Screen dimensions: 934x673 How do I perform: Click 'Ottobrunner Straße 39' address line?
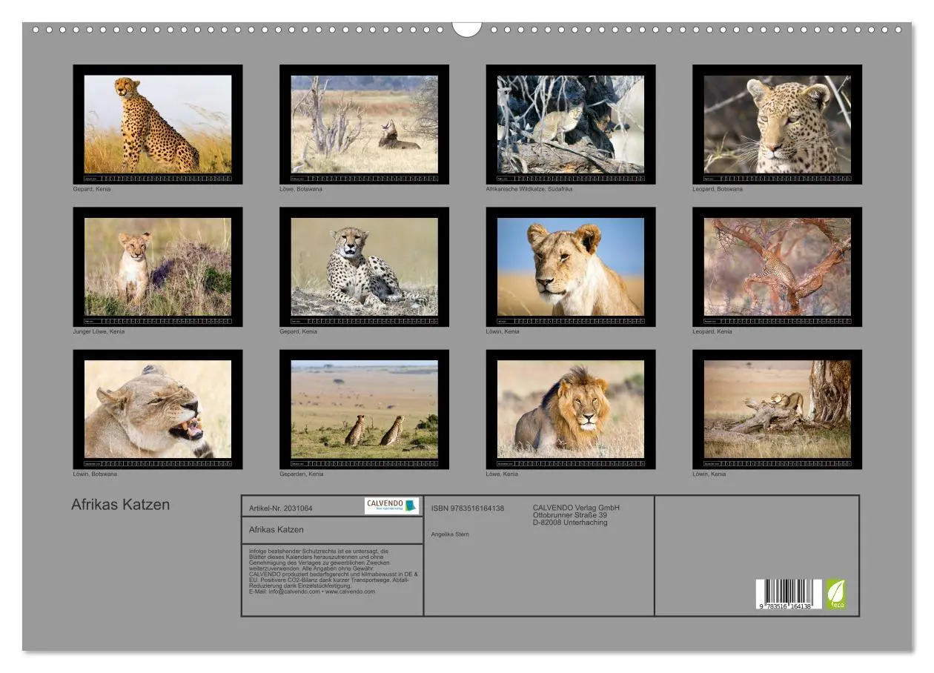[570, 515]
